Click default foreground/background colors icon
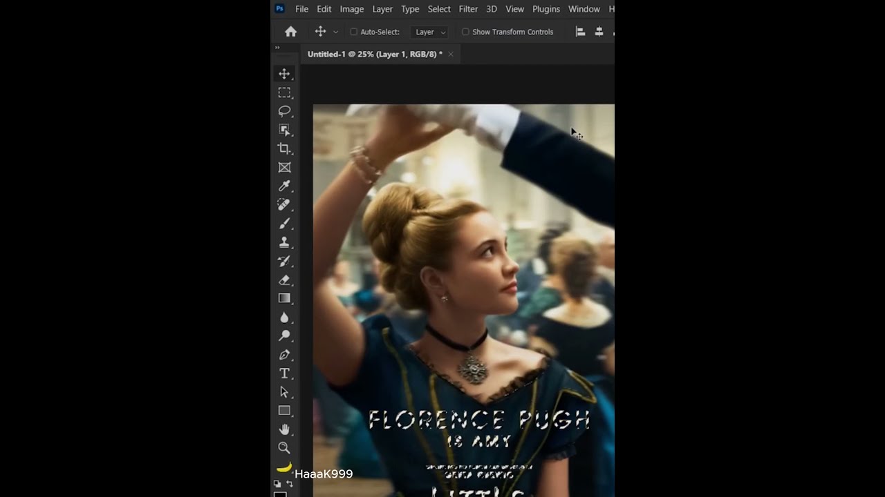Image resolution: width=885 pixels, height=497 pixels. coord(278,484)
